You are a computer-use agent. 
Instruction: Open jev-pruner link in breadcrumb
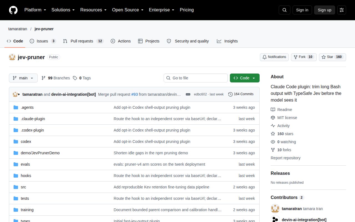(44, 29)
